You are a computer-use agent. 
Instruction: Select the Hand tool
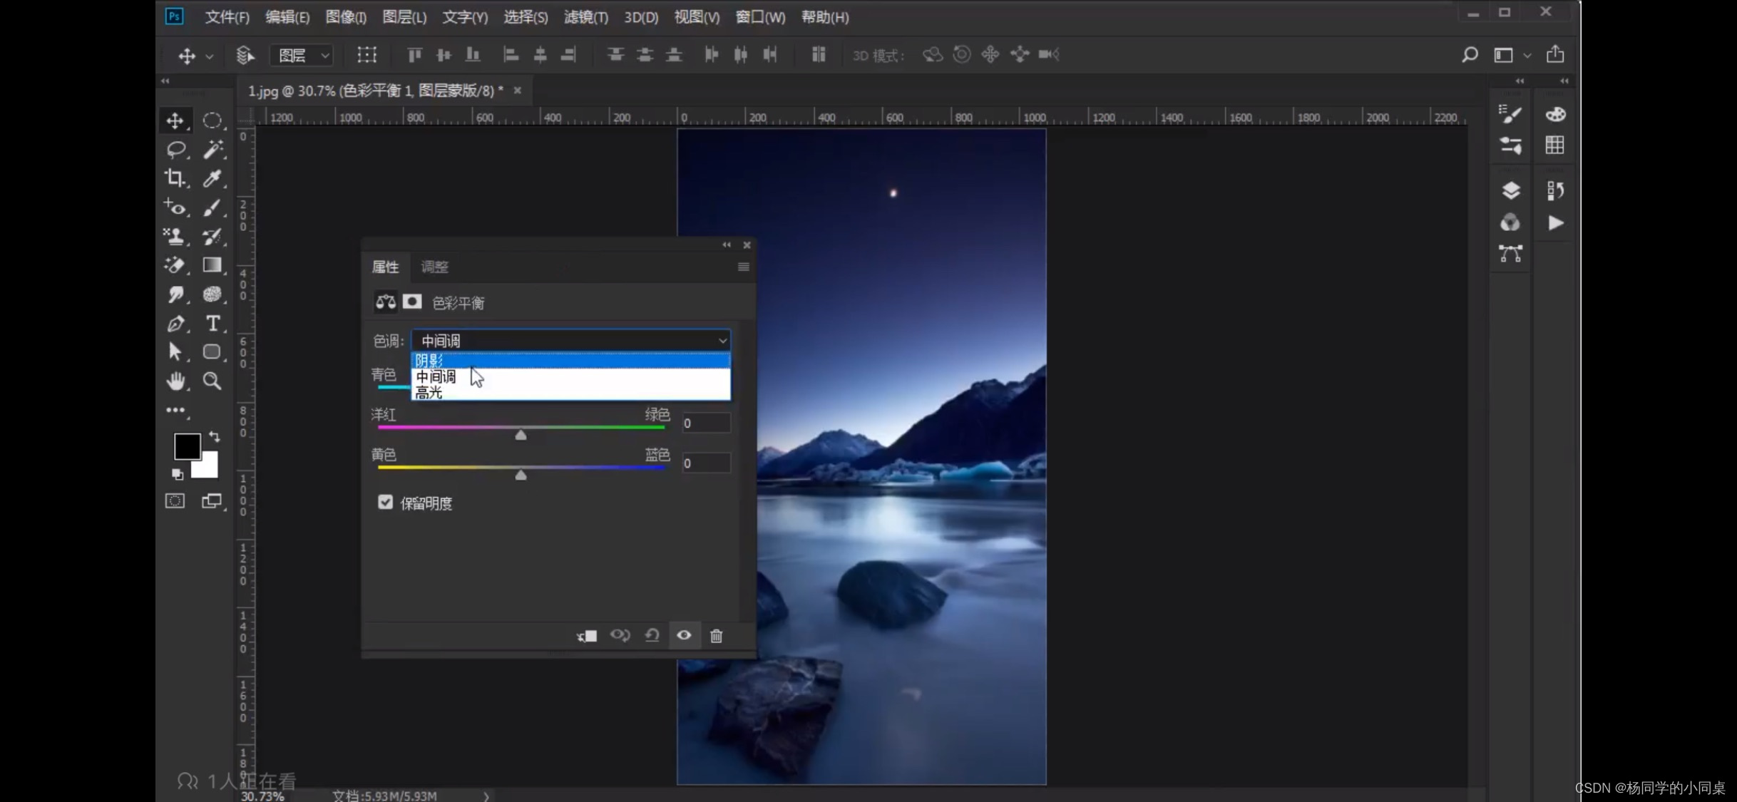pos(175,381)
